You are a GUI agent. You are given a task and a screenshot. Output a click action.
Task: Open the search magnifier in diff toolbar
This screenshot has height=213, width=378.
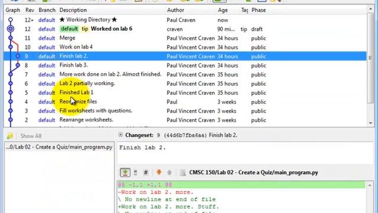click(x=183, y=172)
